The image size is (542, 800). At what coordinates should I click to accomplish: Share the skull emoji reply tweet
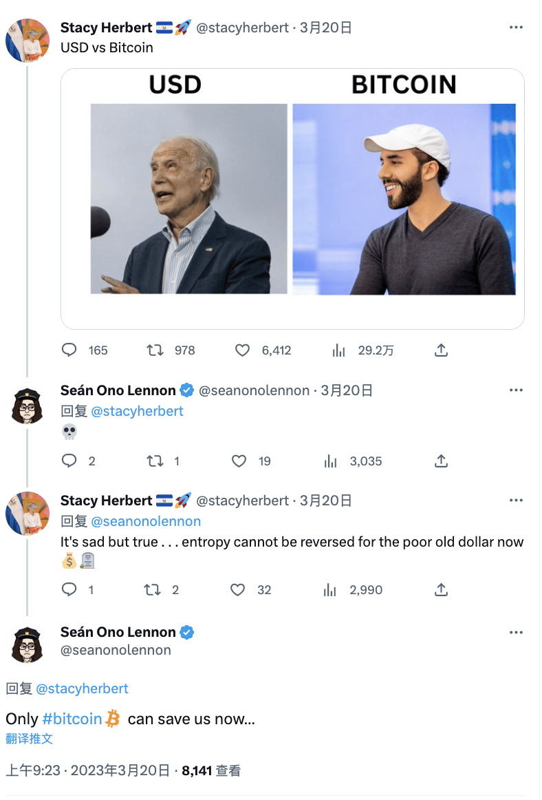pyautogui.click(x=442, y=461)
